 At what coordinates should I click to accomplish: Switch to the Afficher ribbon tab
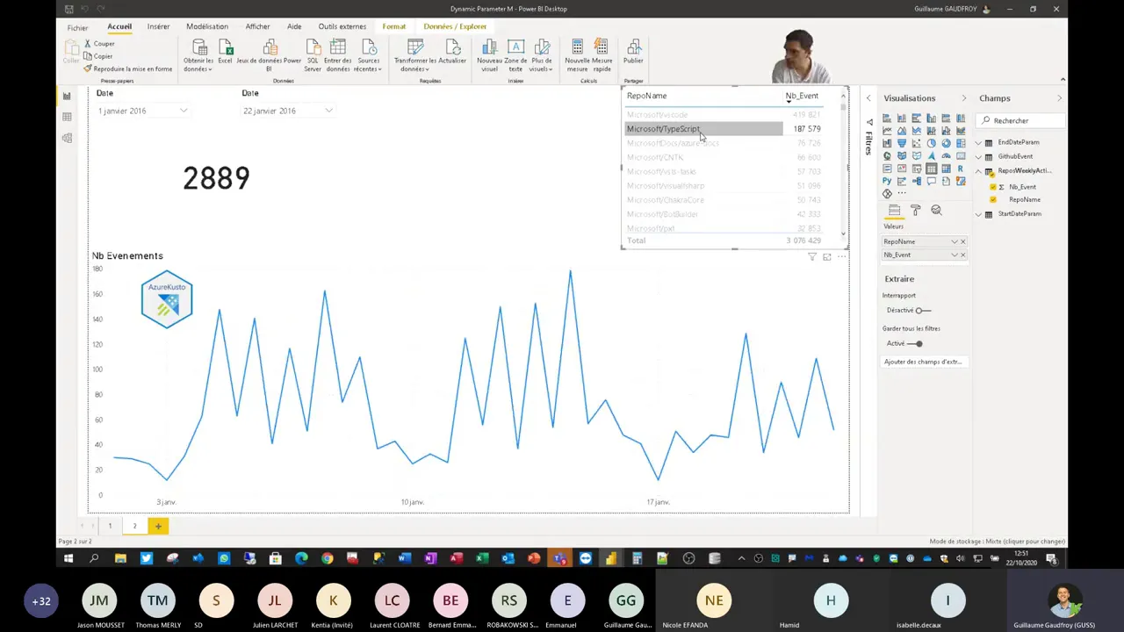pos(257,26)
